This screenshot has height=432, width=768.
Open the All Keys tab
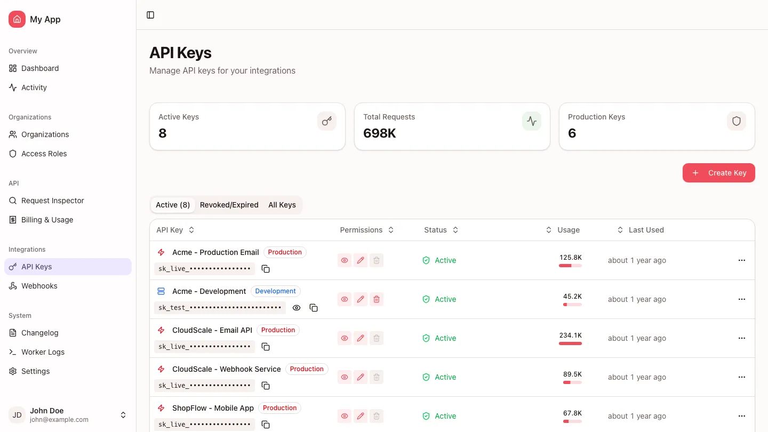tap(282, 205)
